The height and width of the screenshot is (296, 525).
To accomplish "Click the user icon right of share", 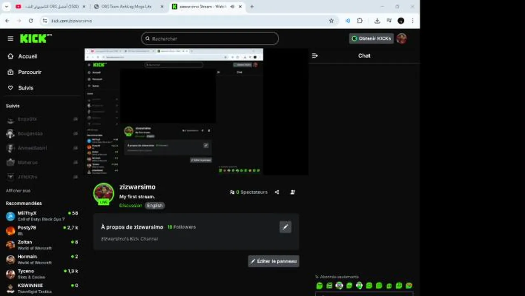I will (293, 192).
